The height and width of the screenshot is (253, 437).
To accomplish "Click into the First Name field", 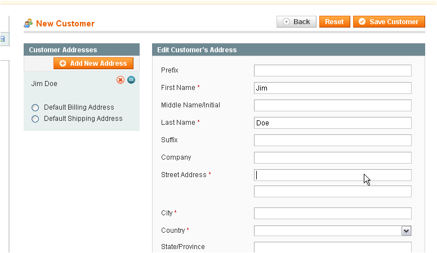I will pyautogui.click(x=332, y=88).
